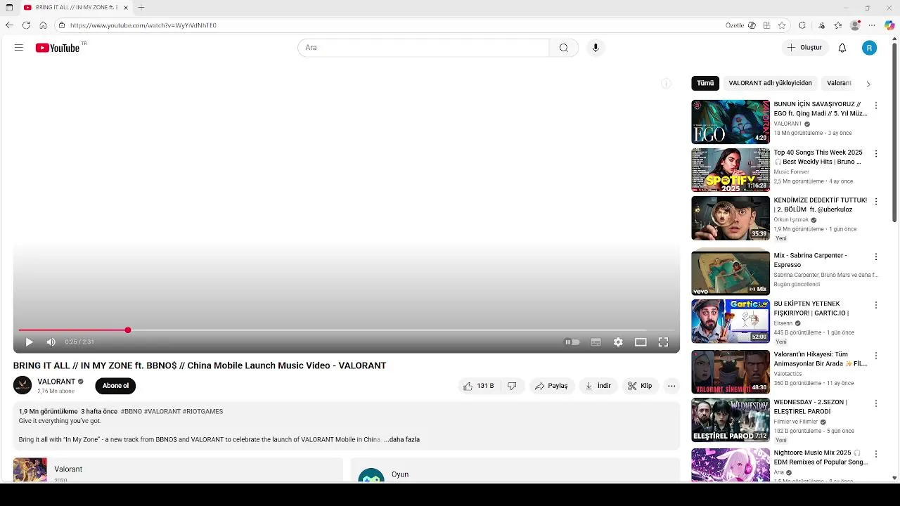Open EGO ft. Qing Madi video thumbnail
The width and height of the screenshot is (900, 506).
point(731,122)
